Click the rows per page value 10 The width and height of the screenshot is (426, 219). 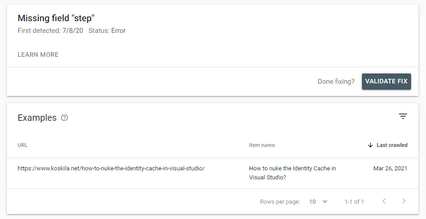pos(312,202)
